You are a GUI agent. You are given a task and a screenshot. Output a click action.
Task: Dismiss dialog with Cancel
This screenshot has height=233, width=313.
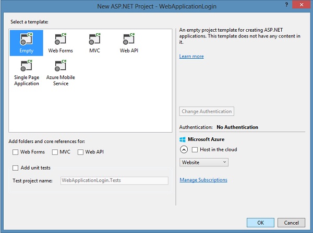point(291,223)
